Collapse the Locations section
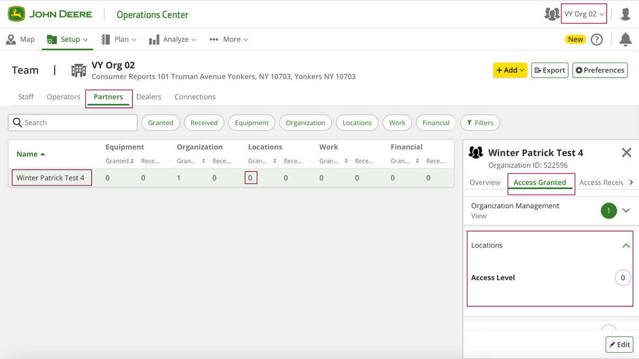 [x=626, y=246]
